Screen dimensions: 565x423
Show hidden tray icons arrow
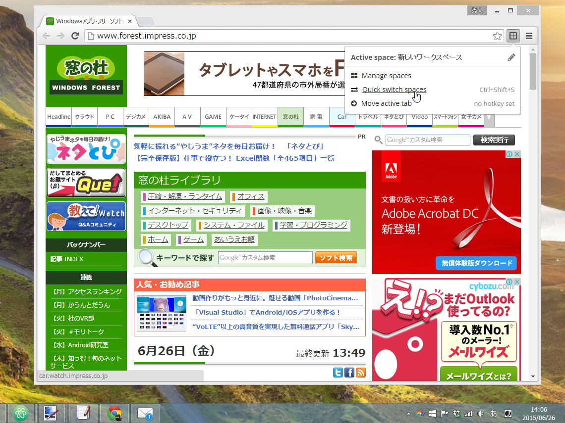(408, 414)
